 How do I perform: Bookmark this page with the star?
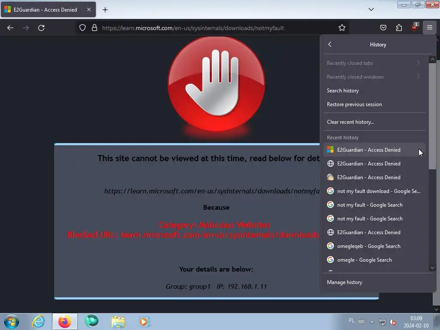tap(342, 28)
